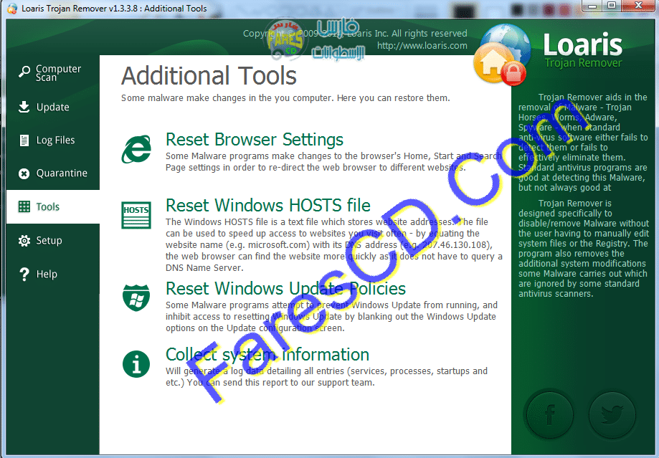Click the 'Some Malware programs attempt' description
659x458 pixels.
(331, 316)
